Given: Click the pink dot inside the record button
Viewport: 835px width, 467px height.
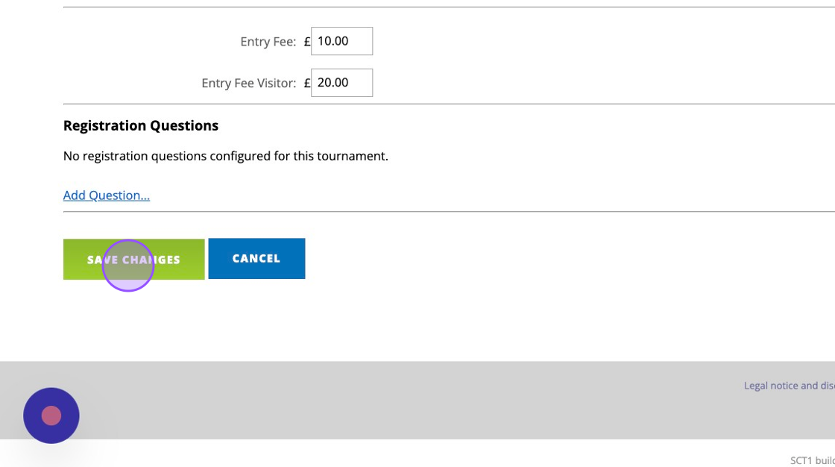Looking at the screenshot, I should point(51,416).
